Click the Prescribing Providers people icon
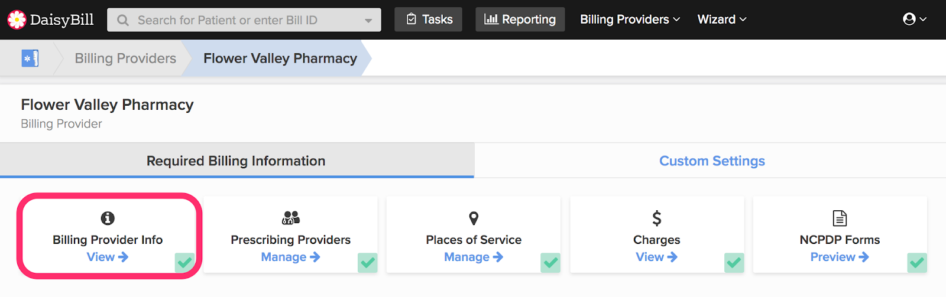 point(291,218)
